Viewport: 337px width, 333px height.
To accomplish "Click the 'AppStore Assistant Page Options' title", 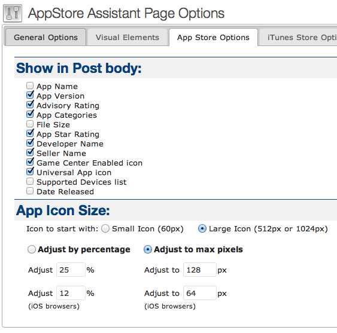I will pyautogui.click(x=126, y=13).
